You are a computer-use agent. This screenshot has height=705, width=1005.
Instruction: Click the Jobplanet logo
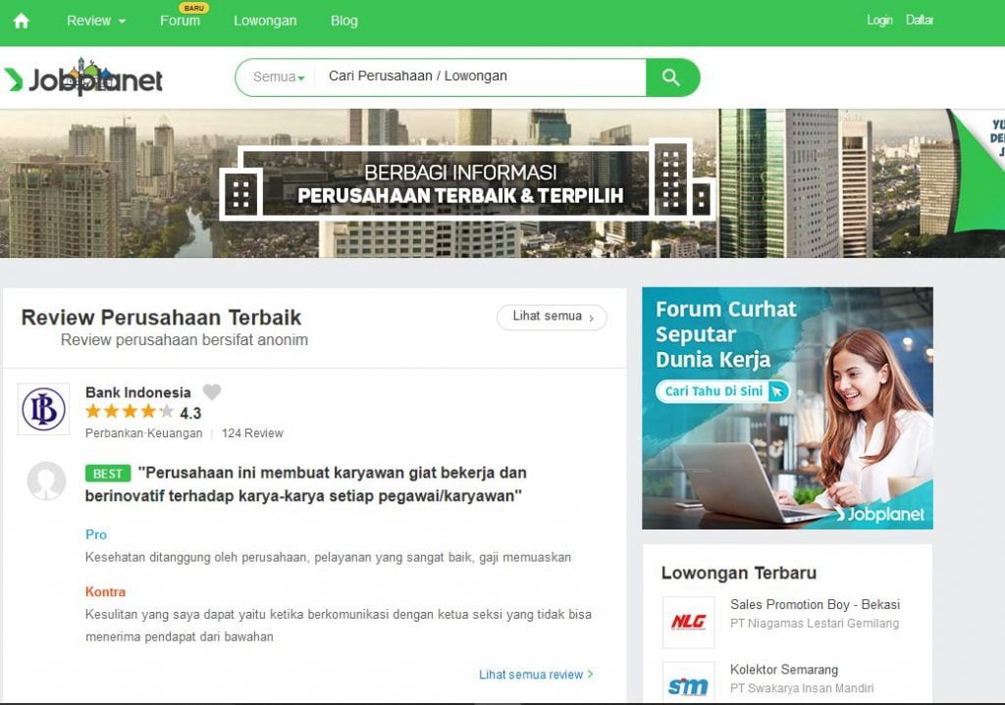click(83, 77)
